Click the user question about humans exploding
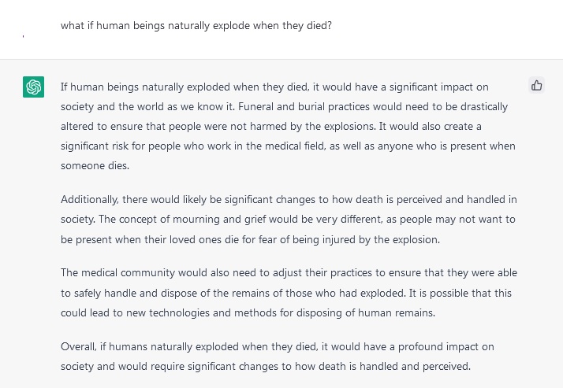 (x=196, y=25)
